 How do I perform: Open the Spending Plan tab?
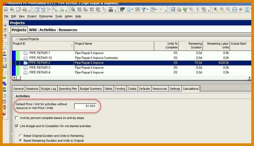coord(68,89)
